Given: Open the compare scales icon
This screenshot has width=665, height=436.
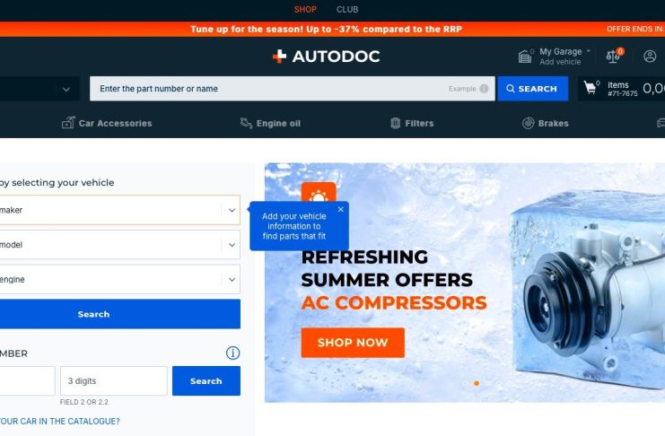Looking at the screenshot, I should click(613, 56).
